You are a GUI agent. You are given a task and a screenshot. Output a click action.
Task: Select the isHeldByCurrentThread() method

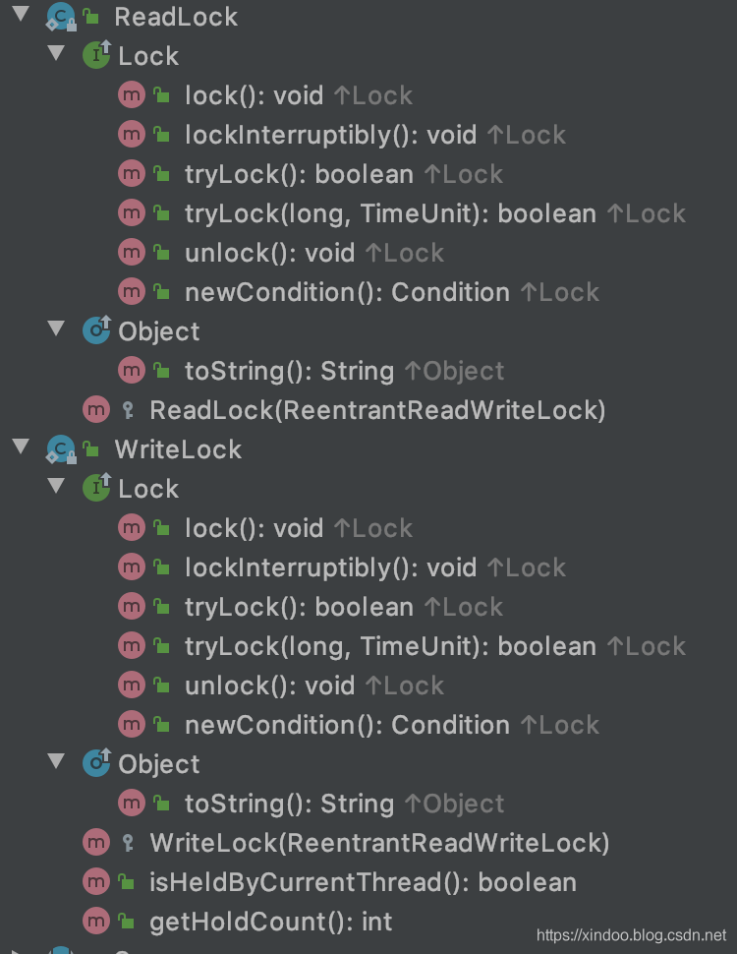tap(362, 882)
